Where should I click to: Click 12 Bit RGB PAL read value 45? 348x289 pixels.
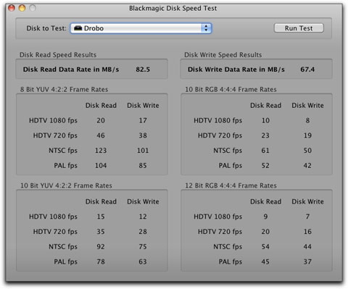(265, 261)
